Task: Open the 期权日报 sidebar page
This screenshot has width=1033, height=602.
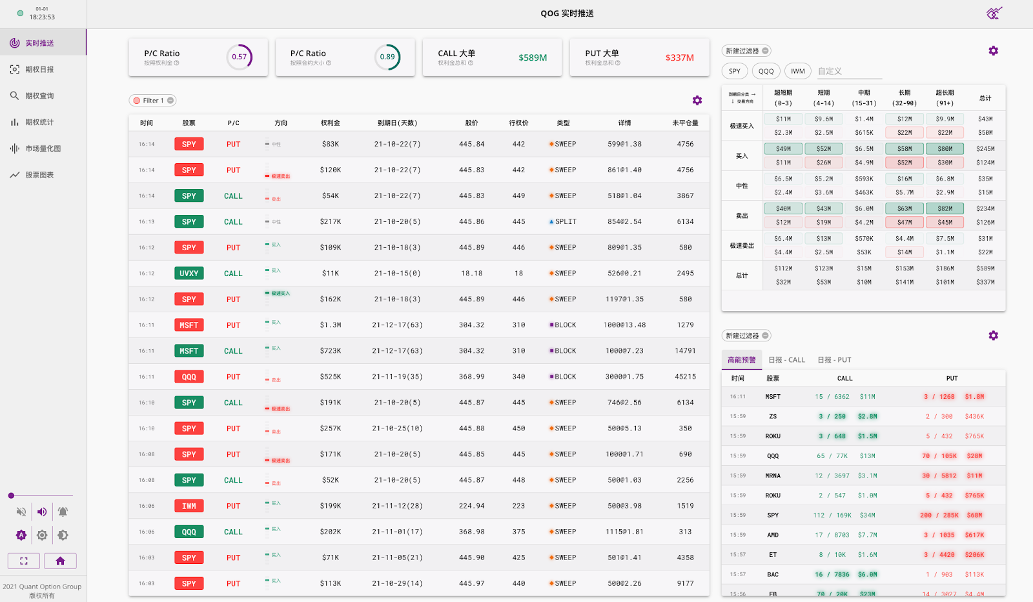Action: [x=43, y=70]
